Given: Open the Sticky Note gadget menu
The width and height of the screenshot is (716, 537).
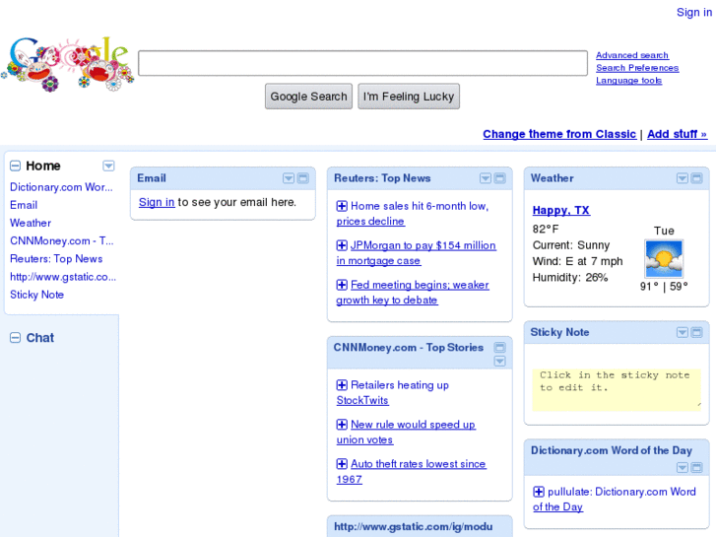Looking at the screenshot, I should pyautogui.click(x=683, y=332).
